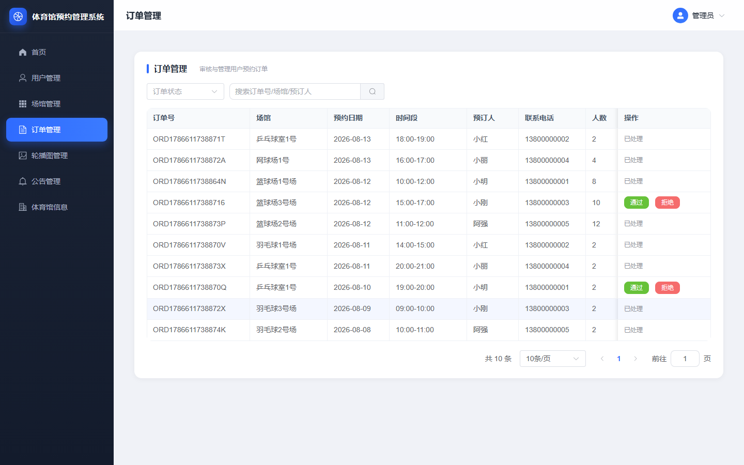Click the magnifier search button
The image size is (744, 465).
tap(373, 91)
